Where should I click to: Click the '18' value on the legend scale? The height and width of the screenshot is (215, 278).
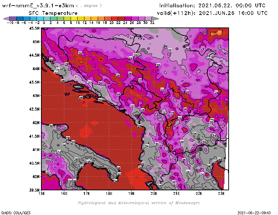[105, 23]
